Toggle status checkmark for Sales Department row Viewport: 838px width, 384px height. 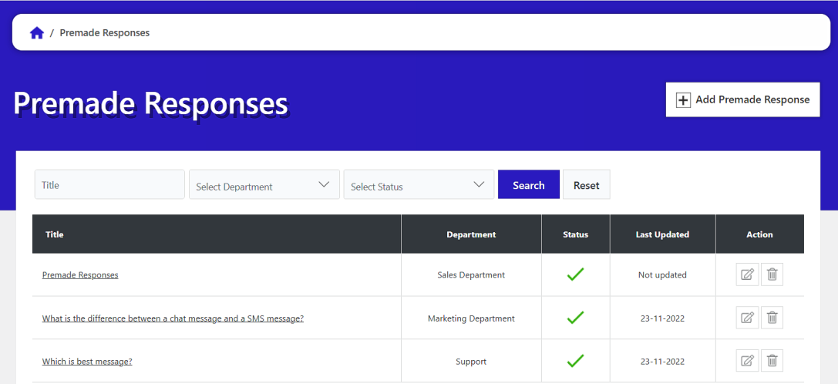tap(575, 275)
